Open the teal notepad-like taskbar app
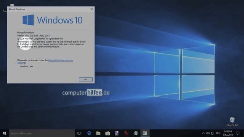This screenshot has width=244, height=137. 136,133
